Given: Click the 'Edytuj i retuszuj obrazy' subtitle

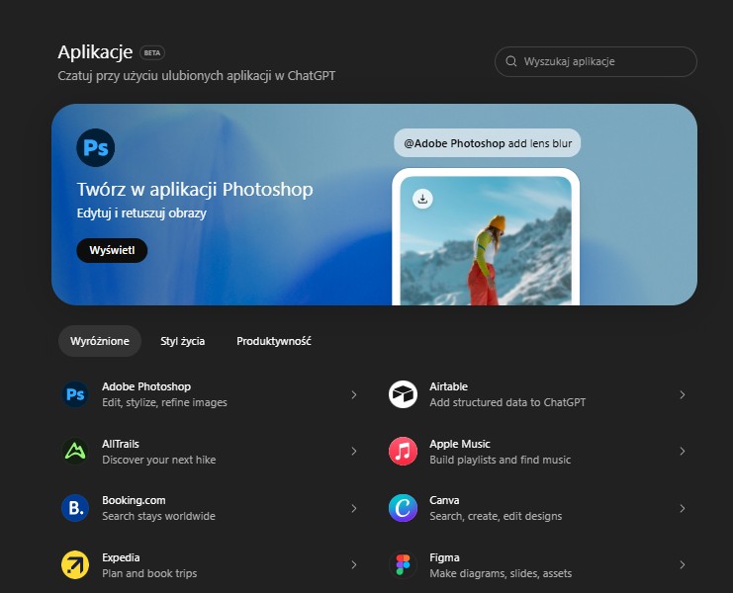Looking at the screenshot, I should pyautogui.click(x=141, y=213).
